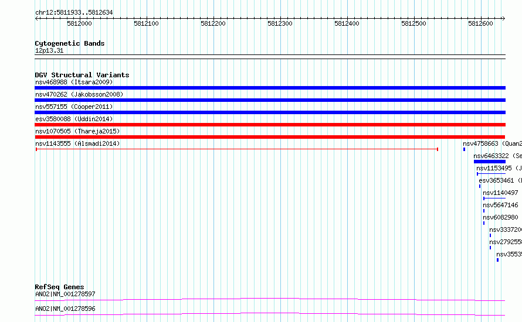
Task: Click the ANO2|NM_001278597 gene label
Action: point(65,294)
